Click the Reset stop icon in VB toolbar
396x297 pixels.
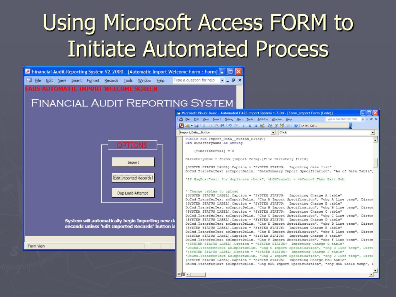[x=256, y=126]
